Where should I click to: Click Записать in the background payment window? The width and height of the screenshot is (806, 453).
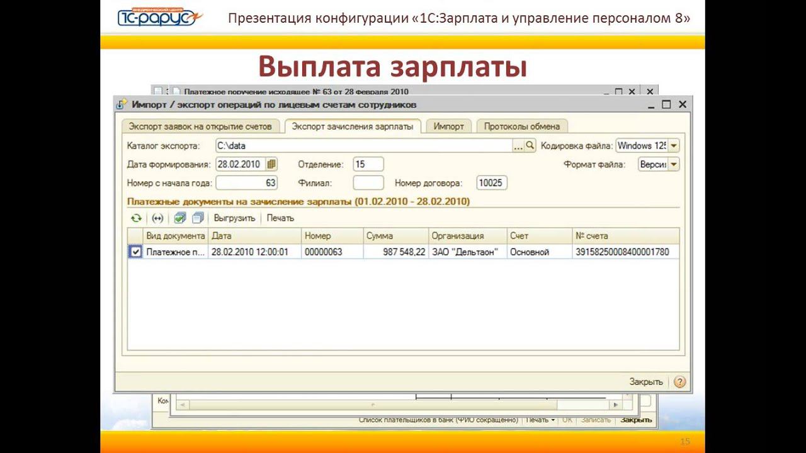point(595,420)
